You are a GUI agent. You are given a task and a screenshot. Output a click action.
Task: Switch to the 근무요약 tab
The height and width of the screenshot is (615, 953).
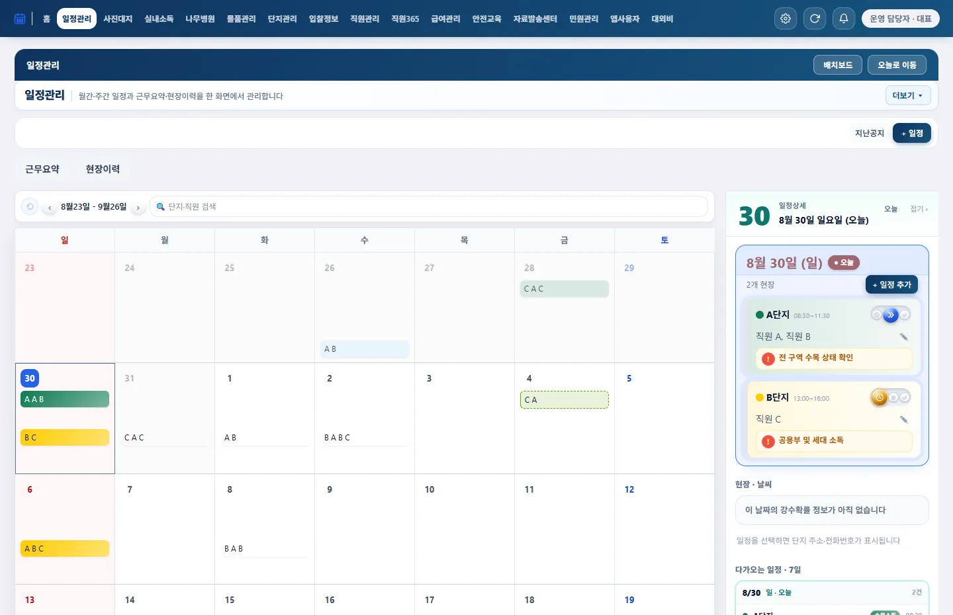pyautogui.click(x=42, y=169)
